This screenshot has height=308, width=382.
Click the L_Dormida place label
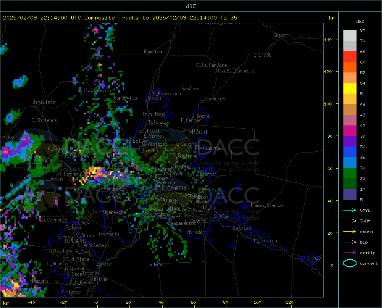coord(265,241)
